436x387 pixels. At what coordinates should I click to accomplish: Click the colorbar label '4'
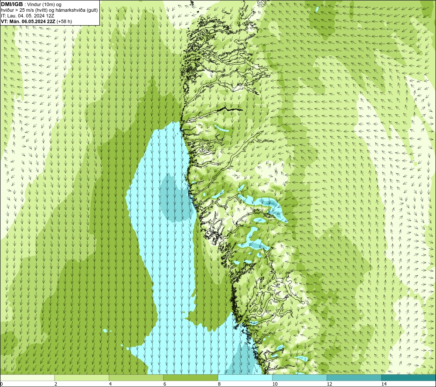[110, 384]
